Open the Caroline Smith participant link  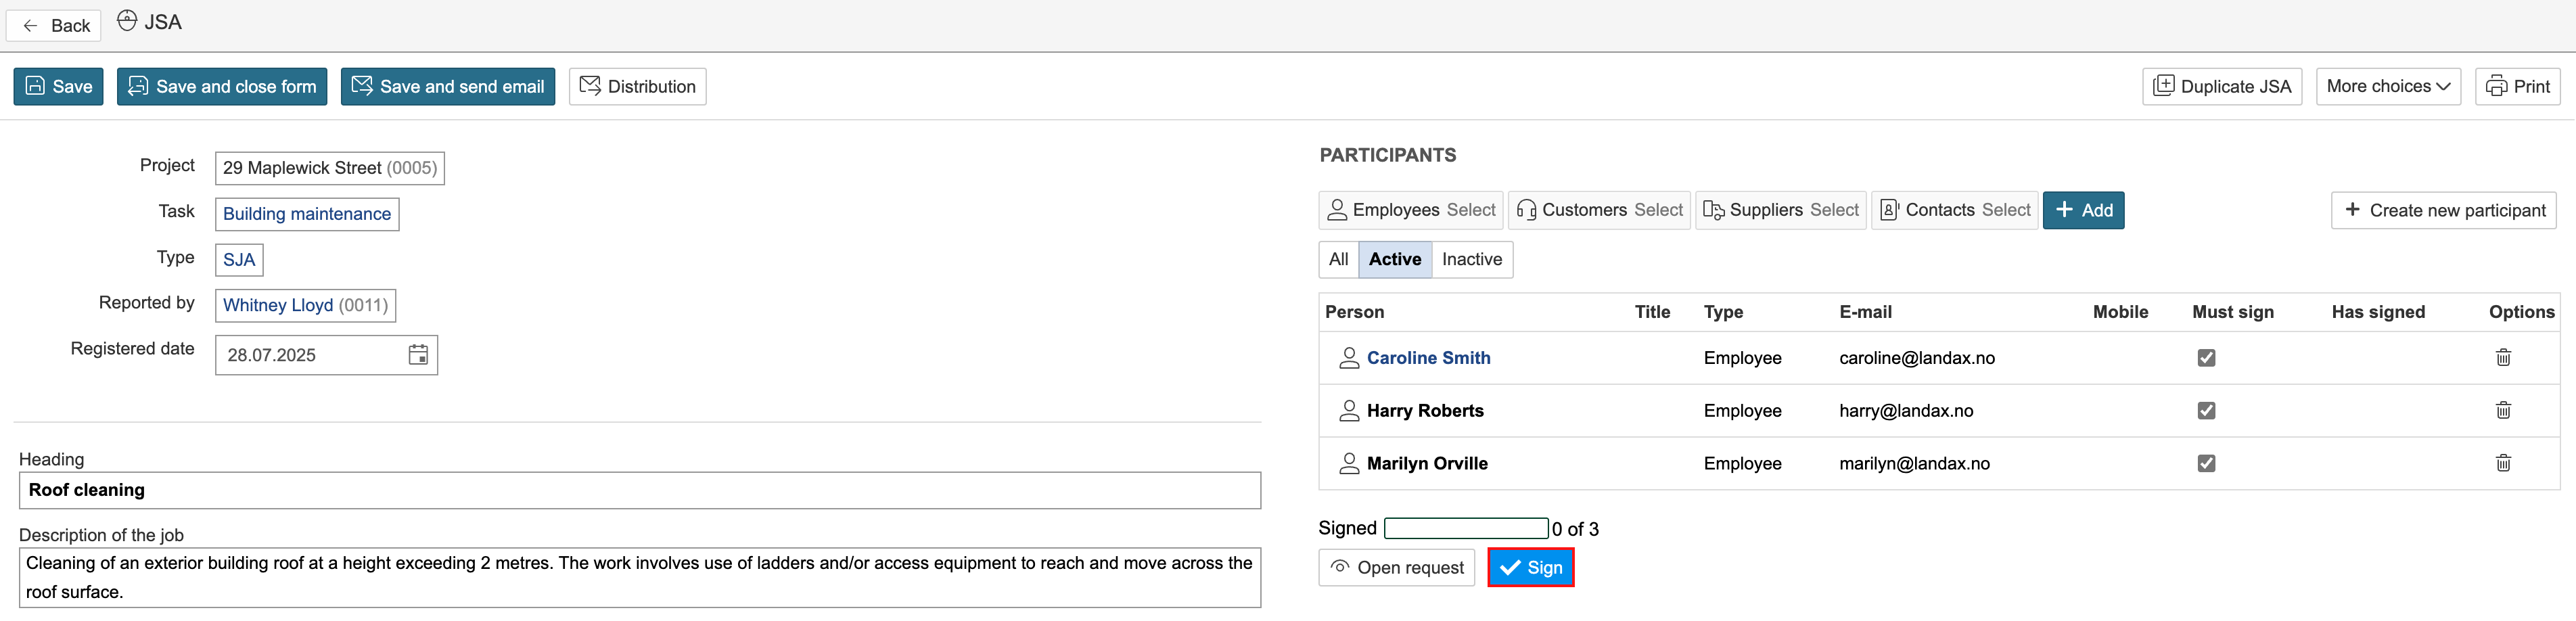pyautogui.click(x=1427, y=358)
